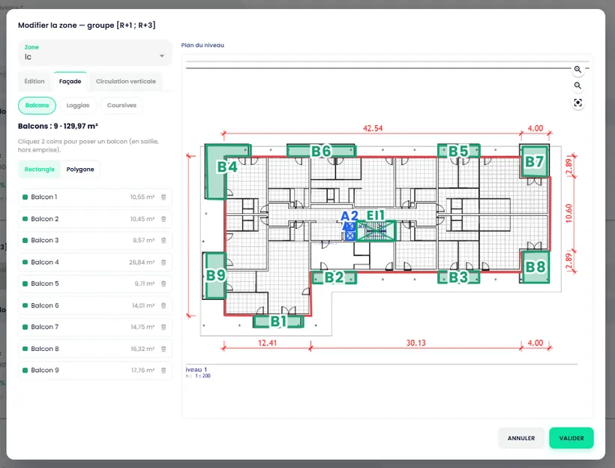Click the green color swatch of Balcon 4

25,262
